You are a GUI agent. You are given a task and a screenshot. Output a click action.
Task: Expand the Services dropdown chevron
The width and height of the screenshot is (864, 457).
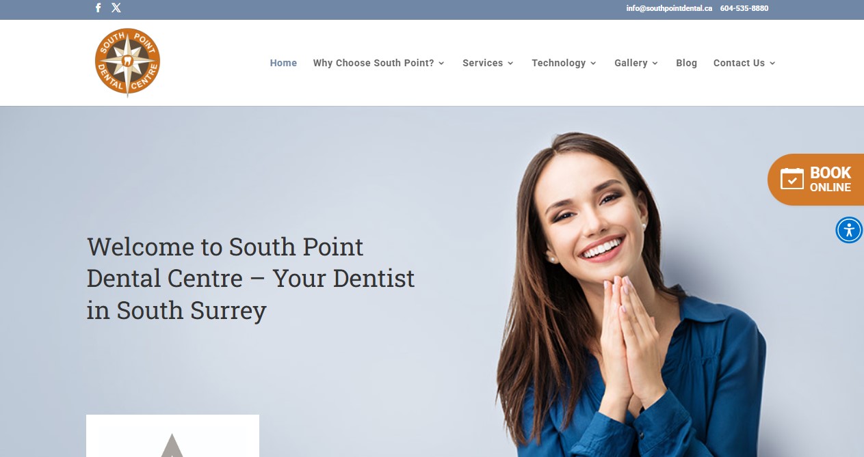coord(510,63)
